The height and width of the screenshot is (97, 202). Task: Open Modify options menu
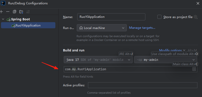coord(172,50)
